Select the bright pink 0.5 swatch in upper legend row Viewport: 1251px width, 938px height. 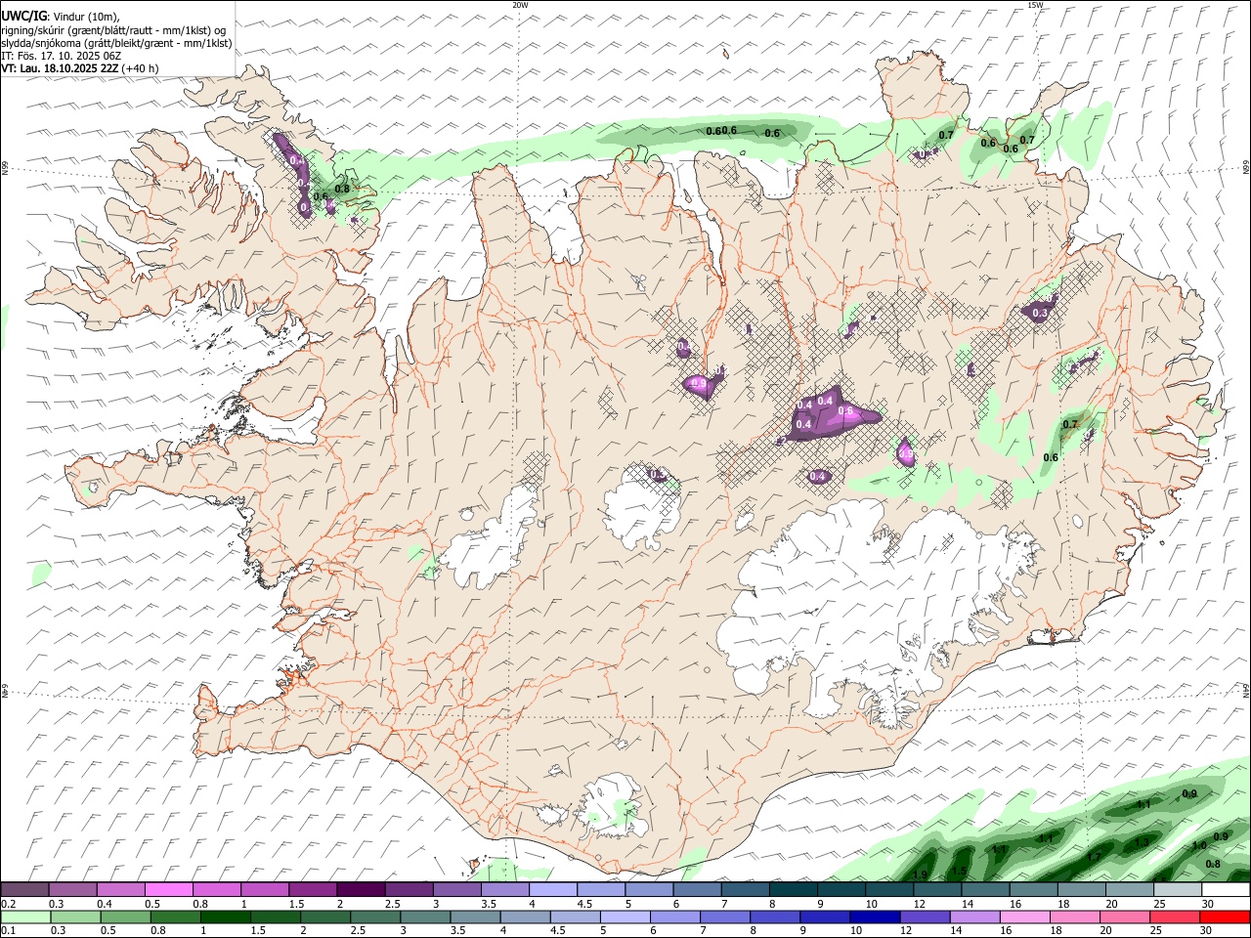tap(168, 890)
